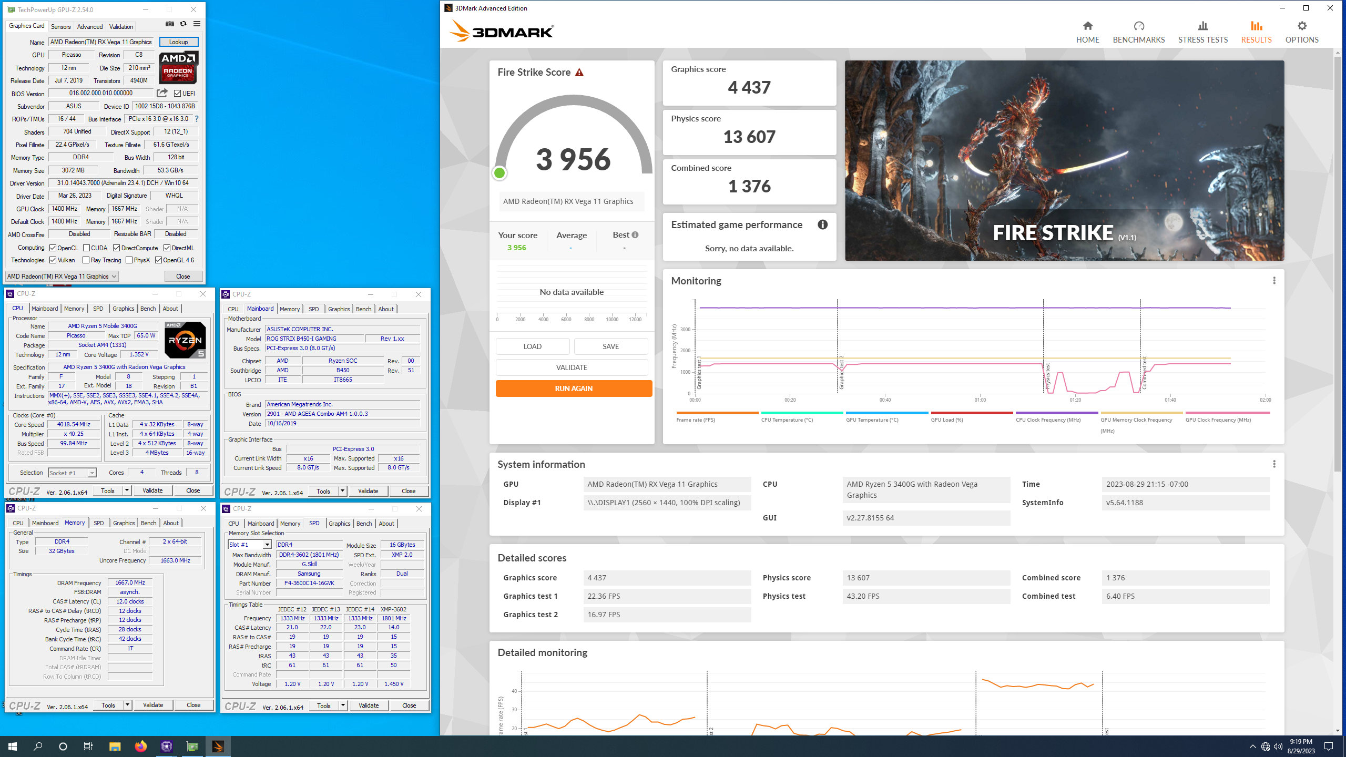Viewport: 1346px width, 757px height.
Task: Click Lookup button in GPU-Z
Action: click(179, 42)
